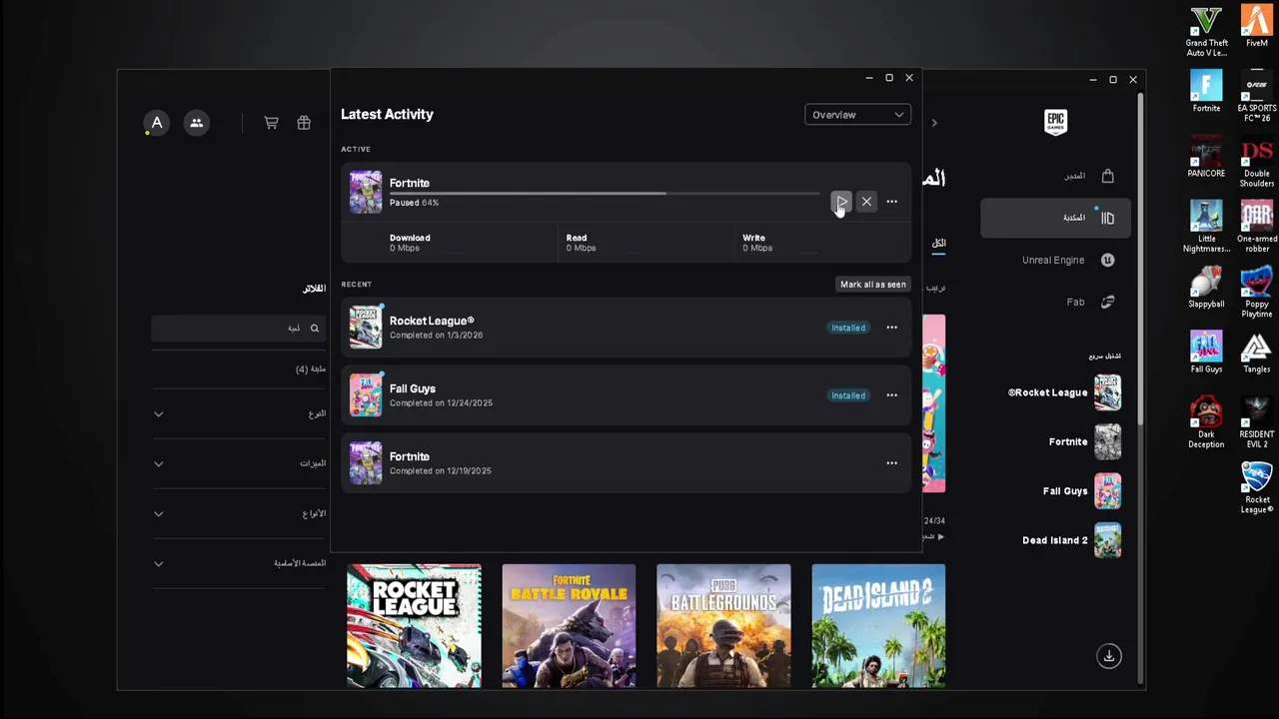
Task: Expand the third filter section chevron
Action: 158,514
